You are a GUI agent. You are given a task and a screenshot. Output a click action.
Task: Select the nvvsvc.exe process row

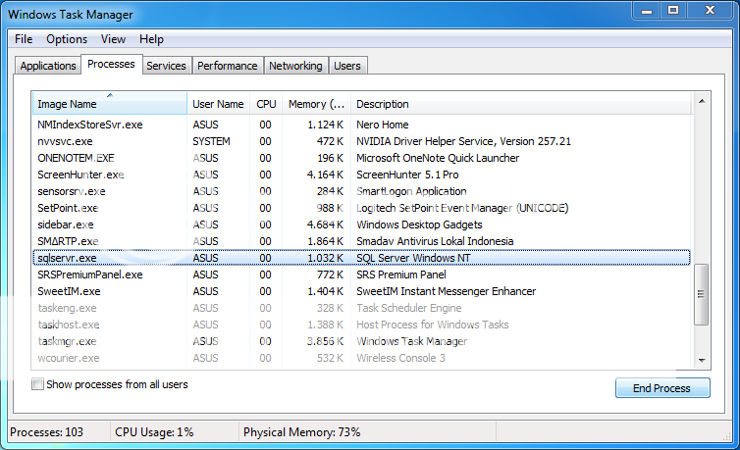pos(361,141)
